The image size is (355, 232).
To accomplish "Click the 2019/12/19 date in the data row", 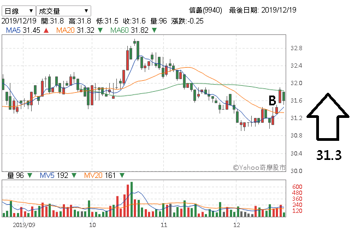I will [x=19, y=21].
